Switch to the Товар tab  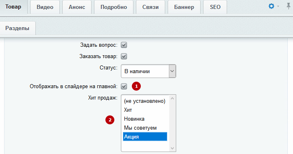[13, 7]
